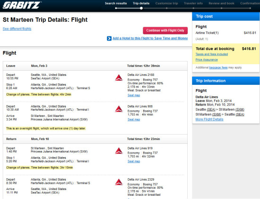Click the Orbitz logo
This screenshot has width=260, height=199.
pyautogui.click(x=22, y=5)
